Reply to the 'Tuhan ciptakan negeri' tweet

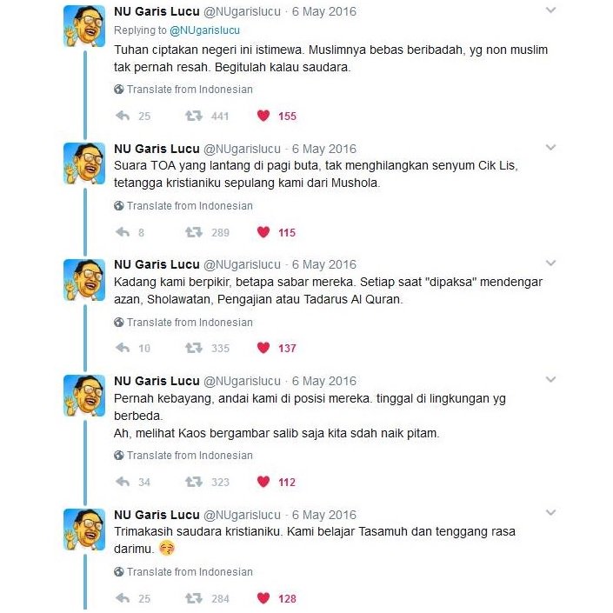[123, 116]
